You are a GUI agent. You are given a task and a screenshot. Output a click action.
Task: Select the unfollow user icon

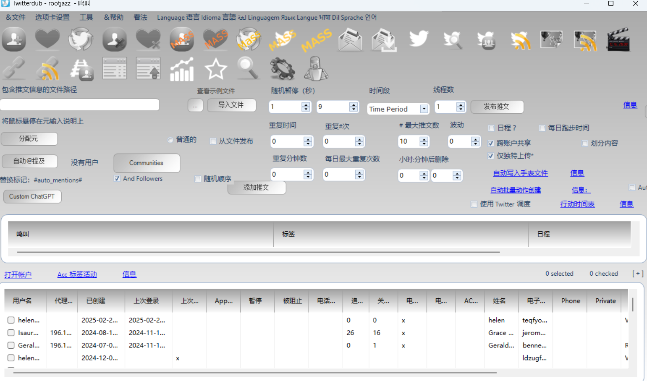tap(114, 39)
